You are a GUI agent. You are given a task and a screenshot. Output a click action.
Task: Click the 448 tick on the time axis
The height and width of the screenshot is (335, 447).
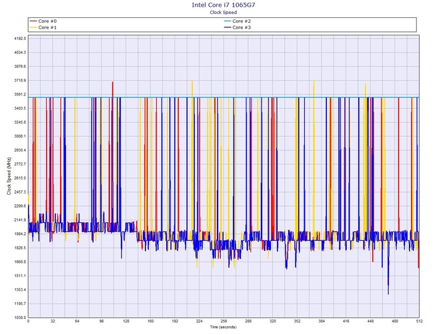(370, 321)
